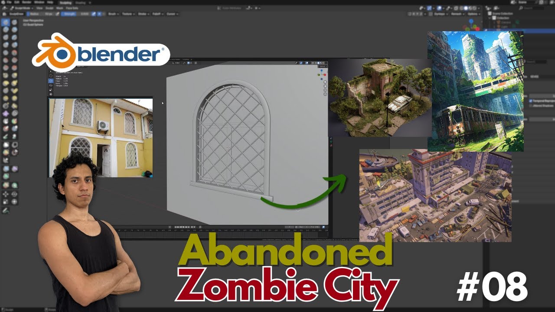Toggle show overlays in top-right header
Viewport: 555px width, 312px height.
[439, 8]
